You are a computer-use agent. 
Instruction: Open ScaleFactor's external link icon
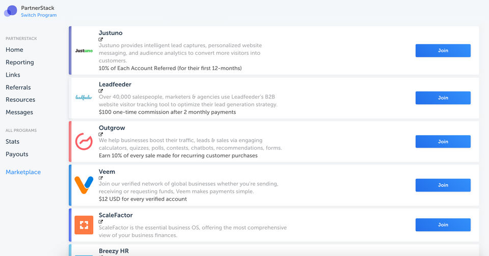[x=101, y=221]
